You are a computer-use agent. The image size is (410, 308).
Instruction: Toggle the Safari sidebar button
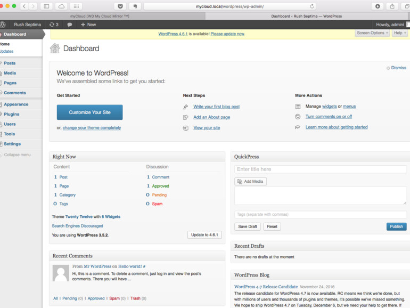point(46,6)
